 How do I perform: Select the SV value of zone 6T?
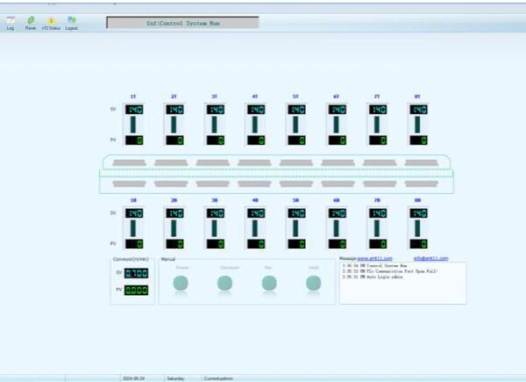338,110
